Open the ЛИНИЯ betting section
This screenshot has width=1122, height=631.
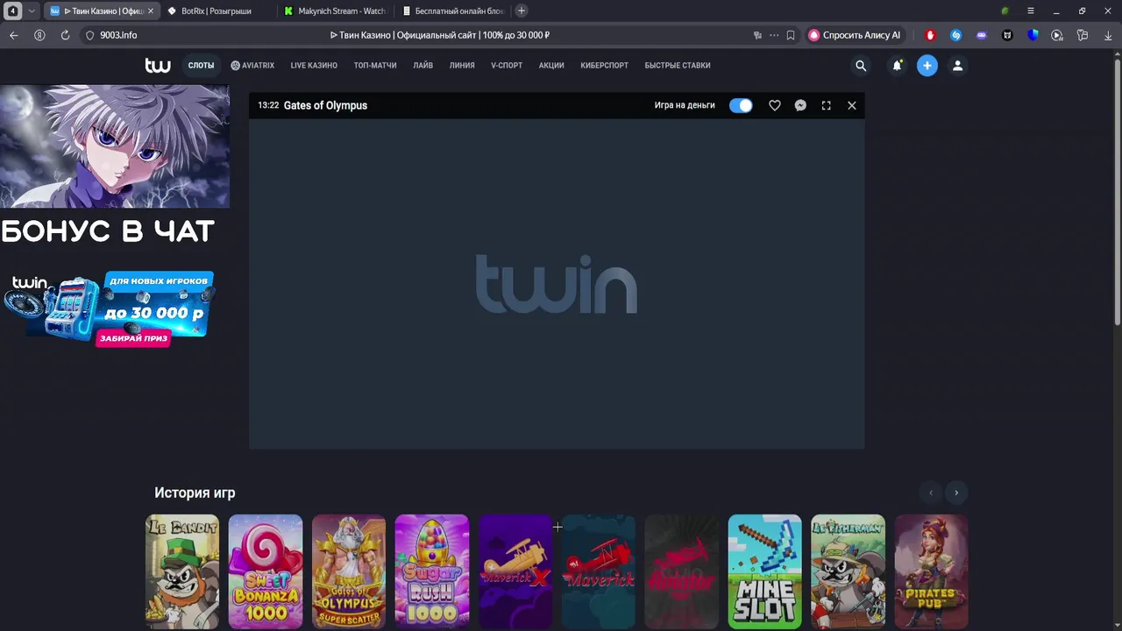pos(462,66)
